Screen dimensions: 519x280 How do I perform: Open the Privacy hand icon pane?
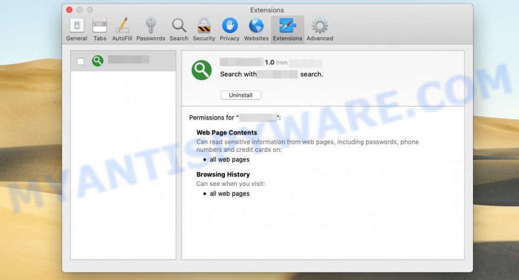(x=229, y=30)
